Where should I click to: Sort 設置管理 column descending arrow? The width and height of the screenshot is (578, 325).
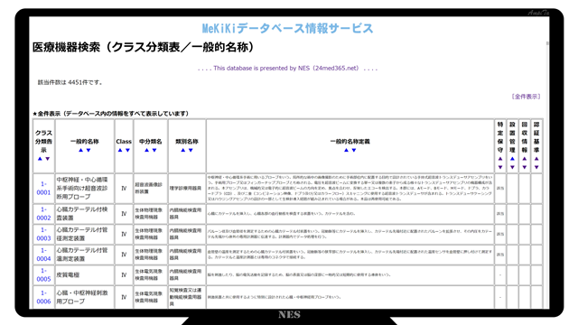point(512,167)
